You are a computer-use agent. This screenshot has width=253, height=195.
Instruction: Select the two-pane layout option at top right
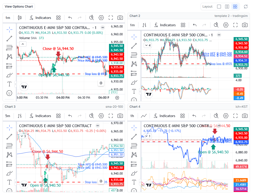(x=227, y=7)
